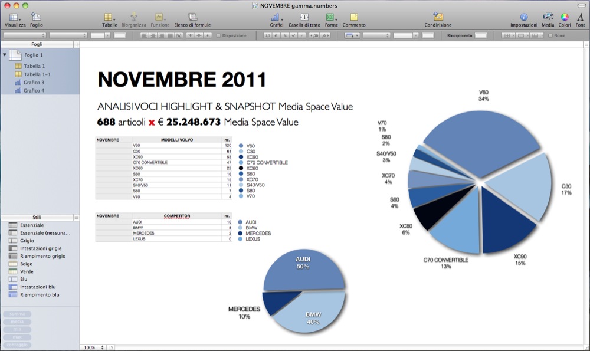
Task: Click the Condivisione sharing icon
Action: click(x=438, y=18)
